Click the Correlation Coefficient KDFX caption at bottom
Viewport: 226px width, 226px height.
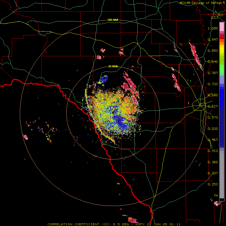point(114,224)
